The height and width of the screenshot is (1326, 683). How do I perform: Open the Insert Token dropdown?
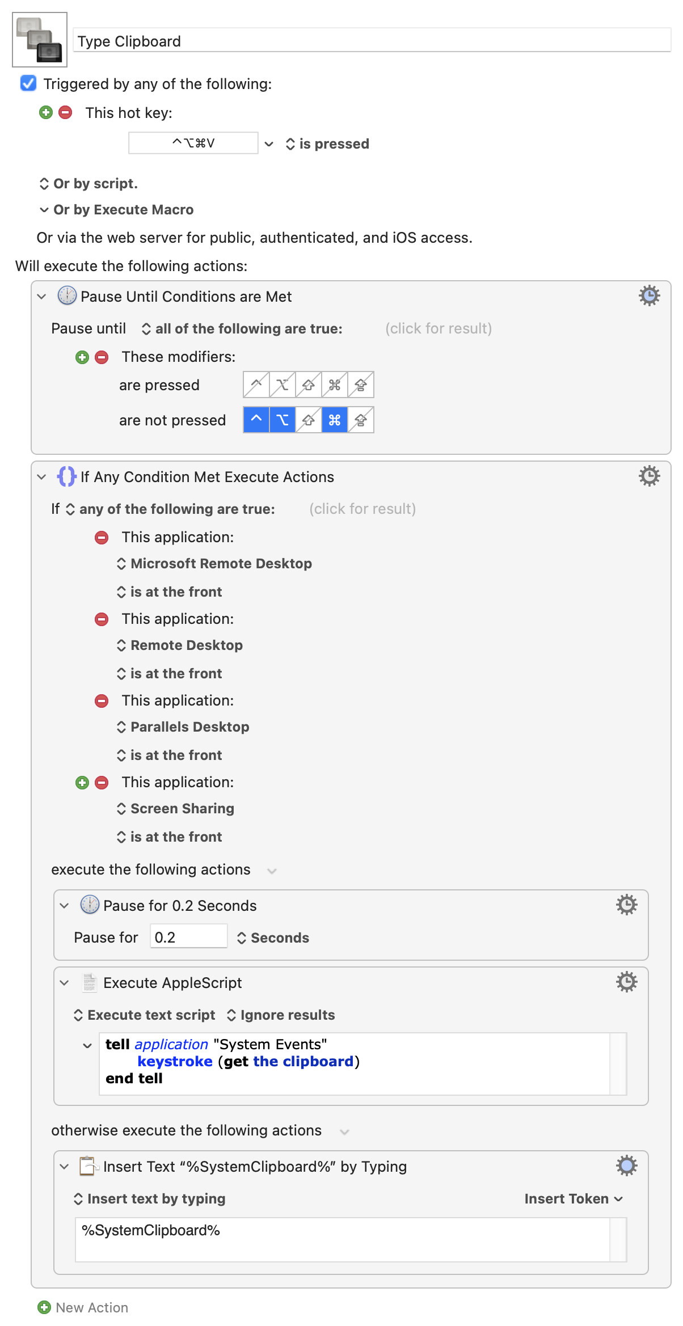(574, 1198)
